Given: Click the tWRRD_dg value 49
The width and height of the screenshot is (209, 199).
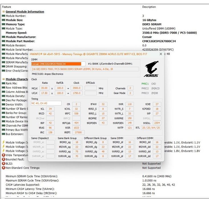Looking at the screenshot, I should (x=103, y=151).
